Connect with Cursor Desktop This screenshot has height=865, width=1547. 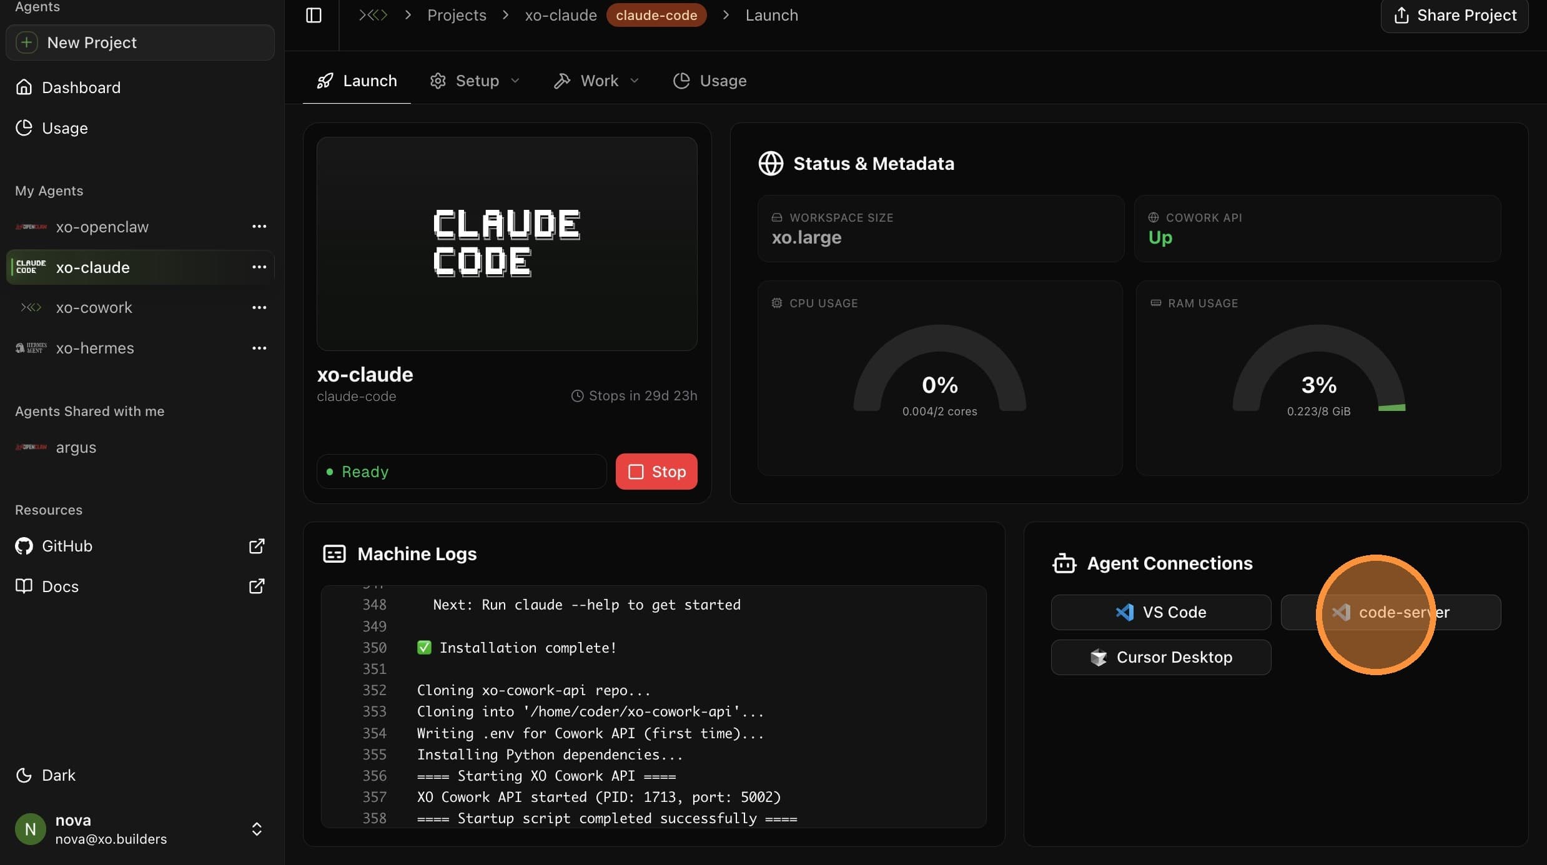pyautogui.click(x=1161, y=657)
